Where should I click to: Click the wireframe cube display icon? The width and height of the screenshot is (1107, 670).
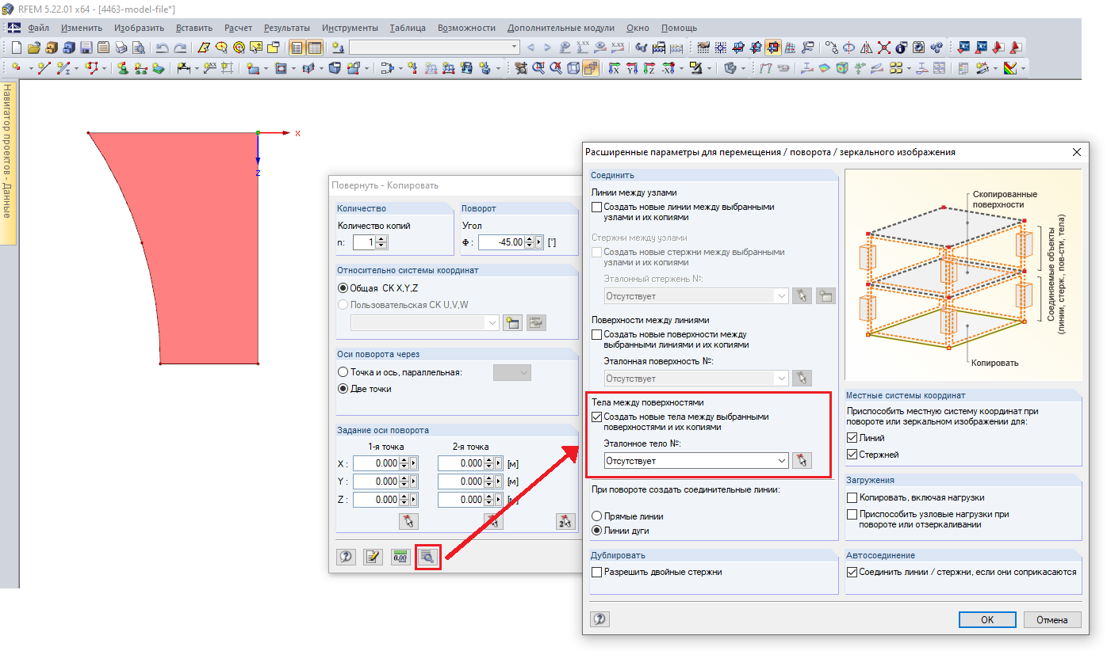(573, 69)
